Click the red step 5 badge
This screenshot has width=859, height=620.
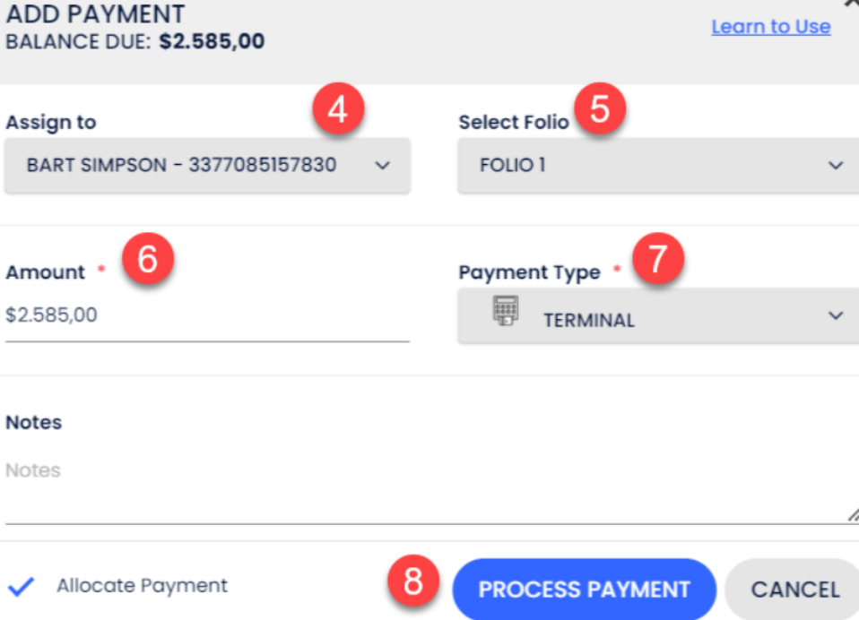pyautogui.click(x=600, y=110)
